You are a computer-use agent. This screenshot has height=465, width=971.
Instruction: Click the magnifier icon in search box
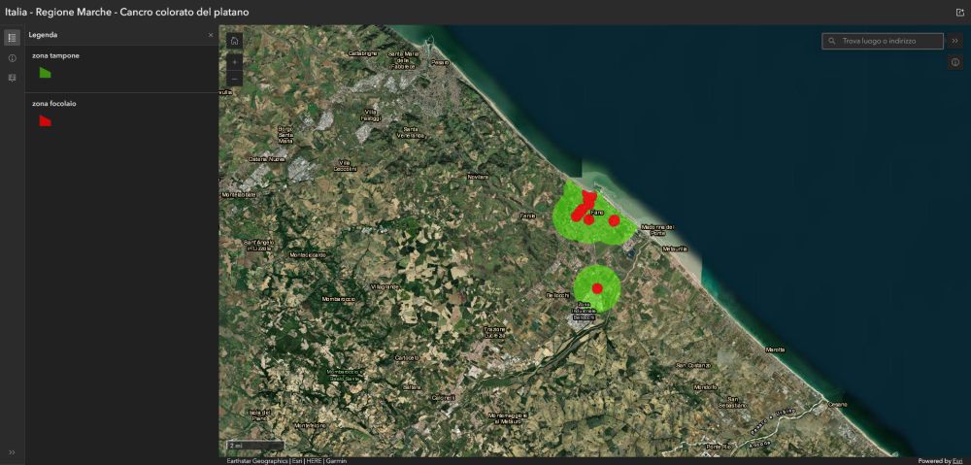click(x=832, y=41)
